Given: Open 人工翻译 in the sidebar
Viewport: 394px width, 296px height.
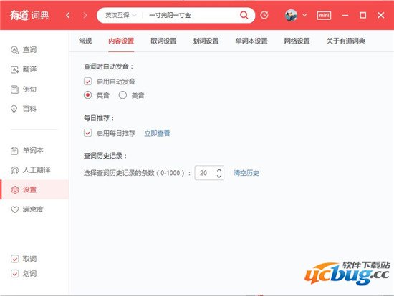Looking at the screenshot, I should pyautogui.click(x=30, y=170).
